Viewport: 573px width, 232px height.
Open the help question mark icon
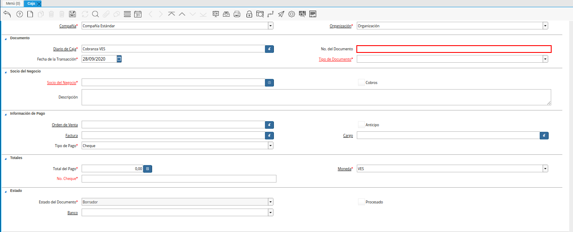(19, 14)
